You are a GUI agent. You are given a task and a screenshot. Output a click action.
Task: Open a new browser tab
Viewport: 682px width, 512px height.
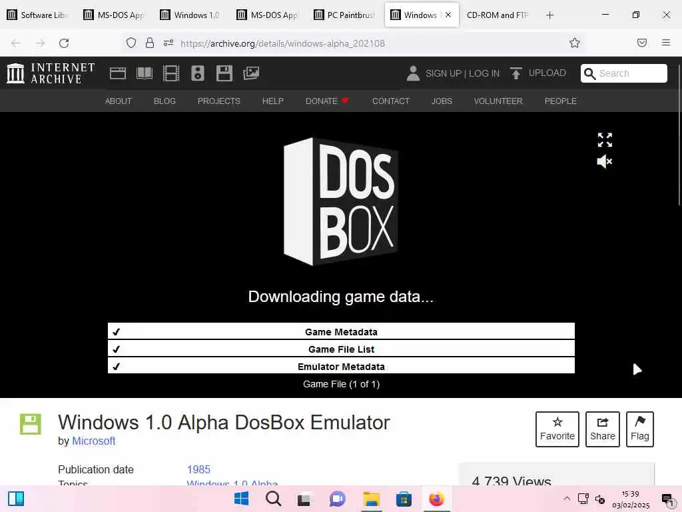(549, 15)
